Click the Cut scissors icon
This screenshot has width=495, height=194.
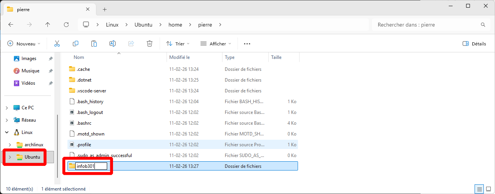click(x=57, y=44)
